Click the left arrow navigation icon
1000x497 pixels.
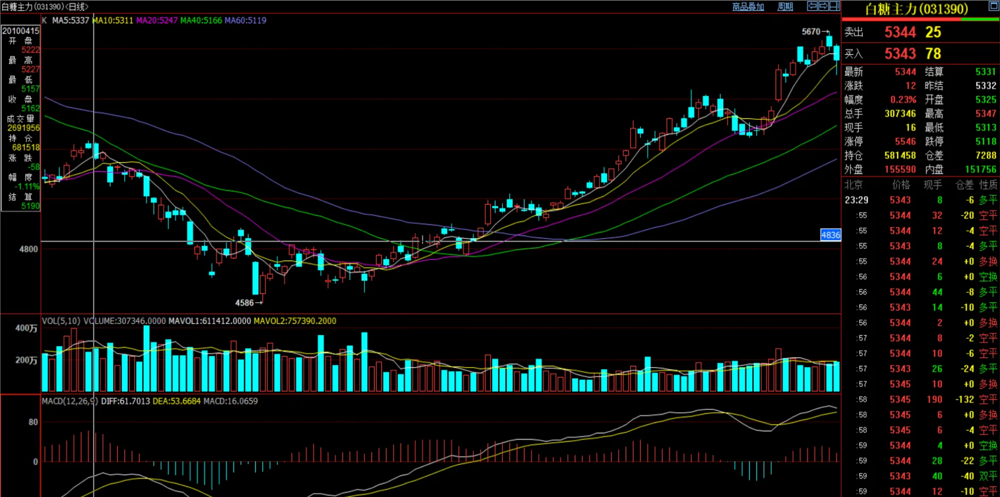(x=812, y=6)
